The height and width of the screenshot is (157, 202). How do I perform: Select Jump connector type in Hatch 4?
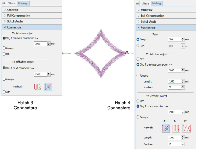point(138,40)
